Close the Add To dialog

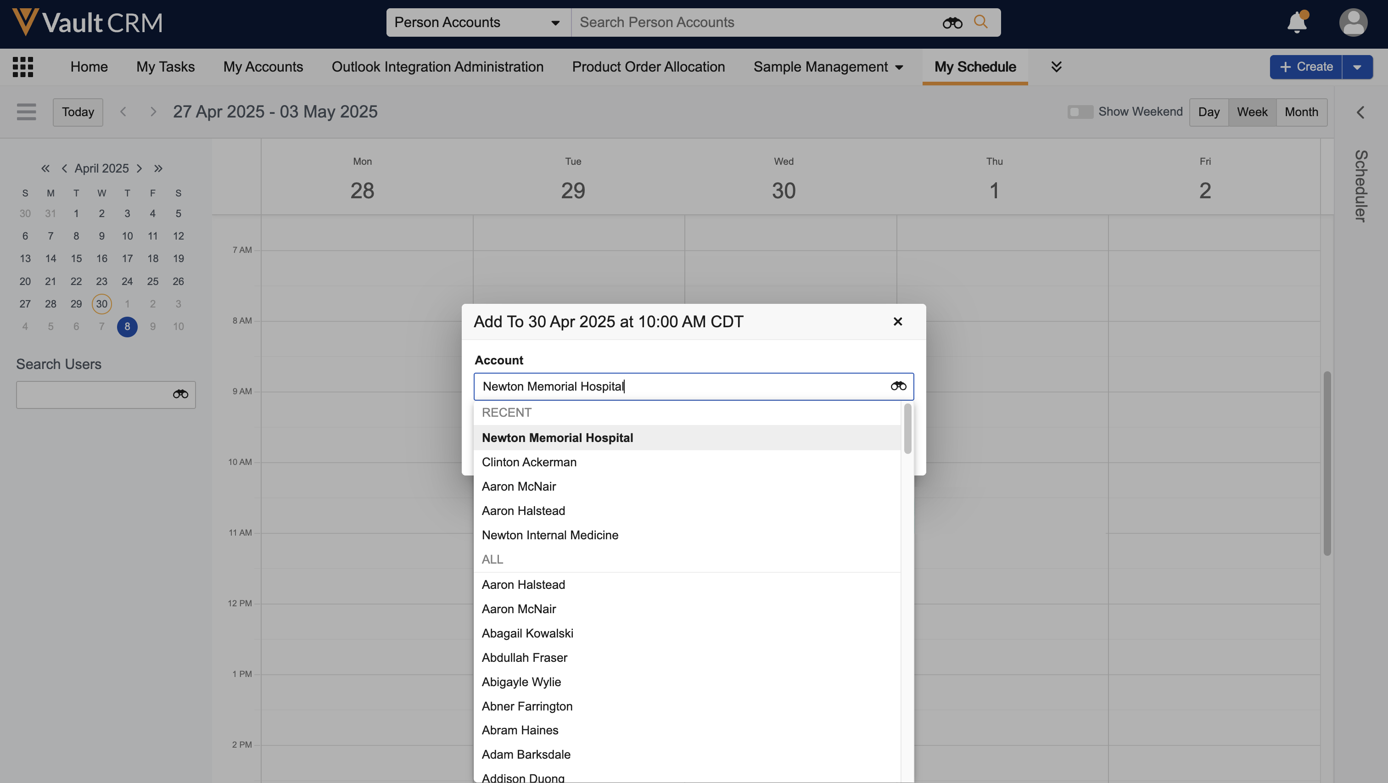tap(898, 322)
